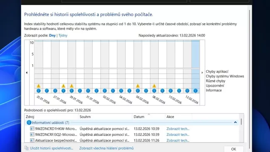
Task: Select the information icon for 27.01.2026
Action: (55, 91)
